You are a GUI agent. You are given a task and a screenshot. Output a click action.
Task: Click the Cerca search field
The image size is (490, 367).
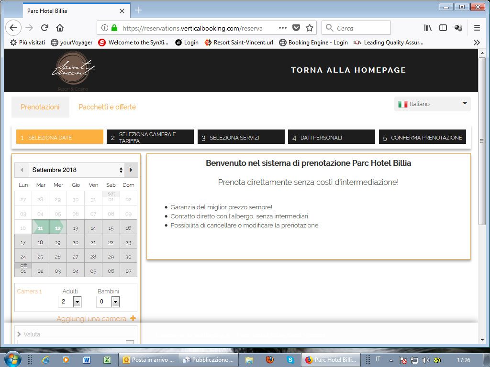[x=356, y=28]
